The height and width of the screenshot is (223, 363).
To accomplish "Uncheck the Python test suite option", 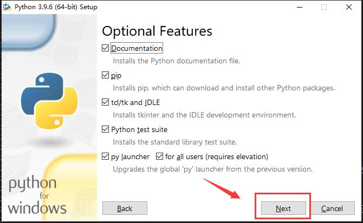I will tap(106, 129).
